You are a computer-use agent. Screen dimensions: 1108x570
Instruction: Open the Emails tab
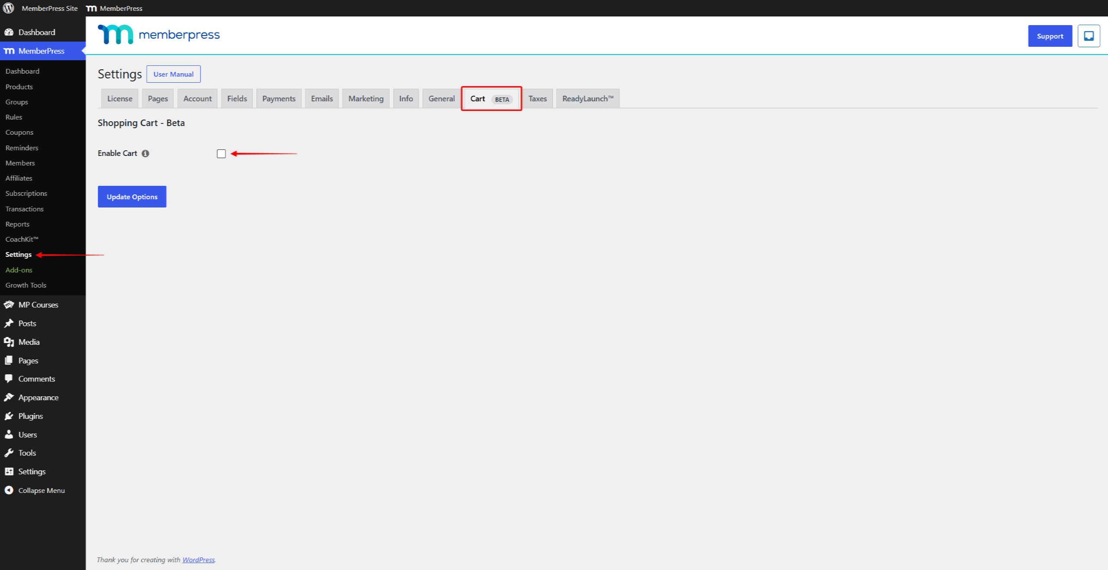[x=322, y=99]
